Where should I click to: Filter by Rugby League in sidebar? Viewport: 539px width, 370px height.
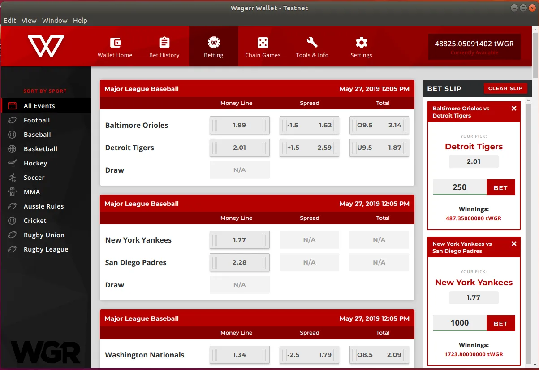click(45, 249)
